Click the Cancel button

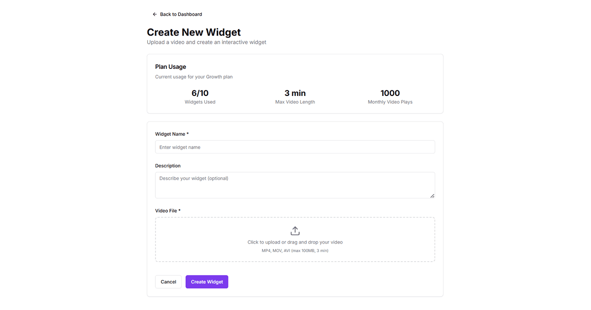coord(168,281)
